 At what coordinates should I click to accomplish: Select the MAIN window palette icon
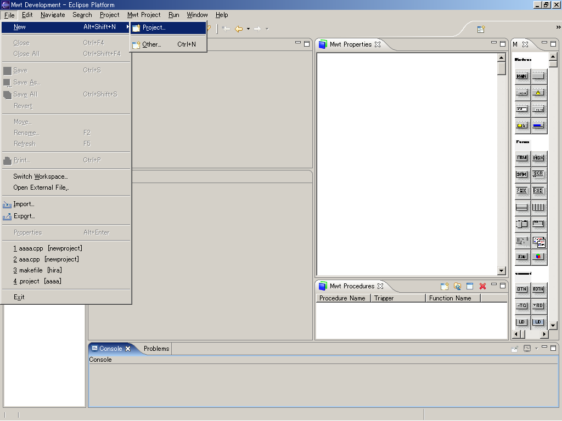click(521, 76)
